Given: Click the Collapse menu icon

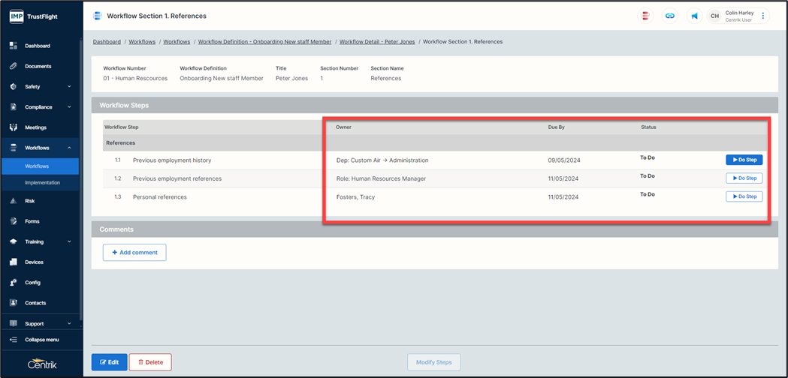Looking at the screenshot, I should [x=14, y=340].
